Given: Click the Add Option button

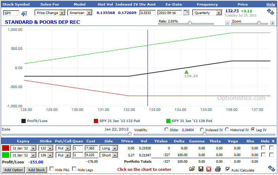Looking at the screenshot, I should [x=13, y=170].
